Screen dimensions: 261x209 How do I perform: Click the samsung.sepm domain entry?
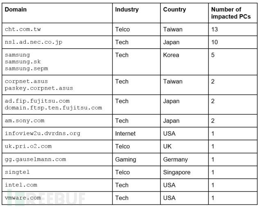26,69
